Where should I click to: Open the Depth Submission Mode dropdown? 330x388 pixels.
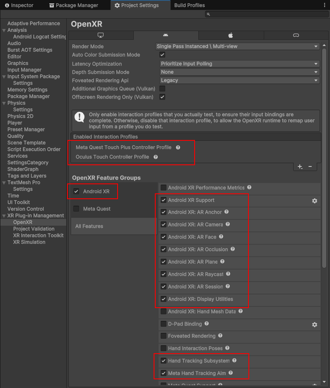coord(239,72)
